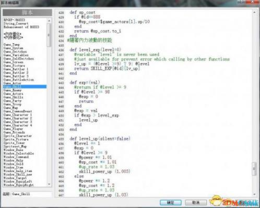Image resolution: width=260 pixels, height=208 pixels.
Task: Click code editor scroll-down arrow
Action: point(254,194)
